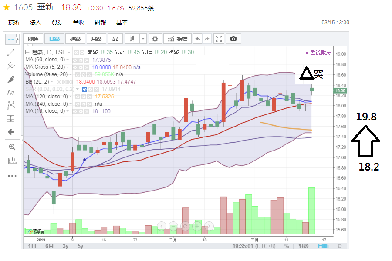This screenshot has height=261, width=392.
Task: Open the 基本 tab
Action: 122,23
